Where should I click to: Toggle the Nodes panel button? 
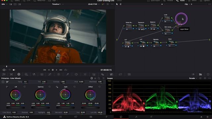(181, 1)
